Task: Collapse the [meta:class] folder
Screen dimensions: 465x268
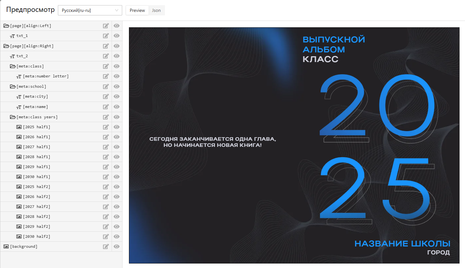Action: 13,66
